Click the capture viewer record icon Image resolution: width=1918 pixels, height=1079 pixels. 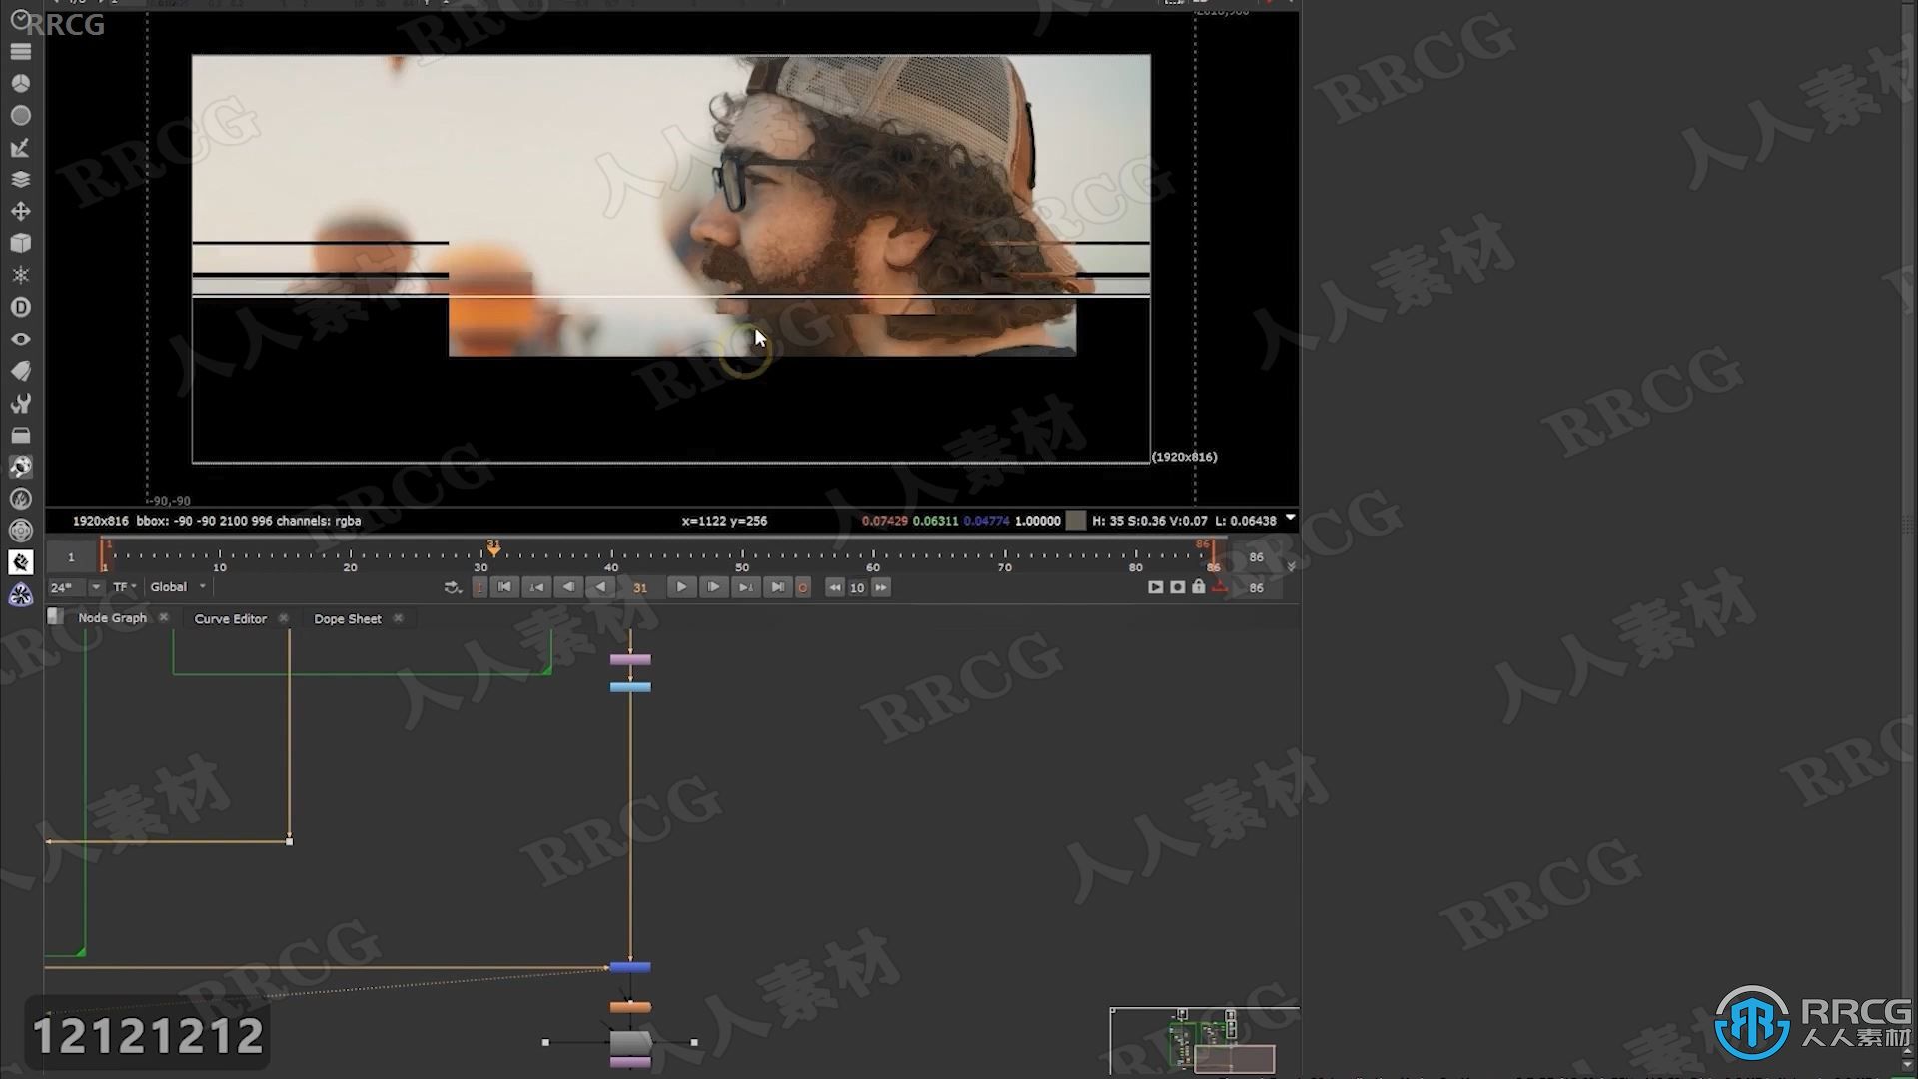1177,587
